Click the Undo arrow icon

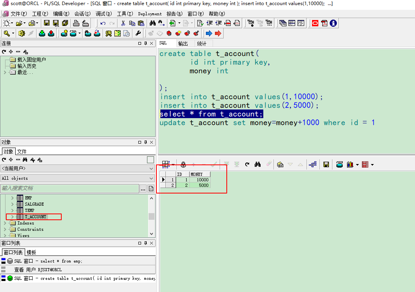(x=103, y=23)
